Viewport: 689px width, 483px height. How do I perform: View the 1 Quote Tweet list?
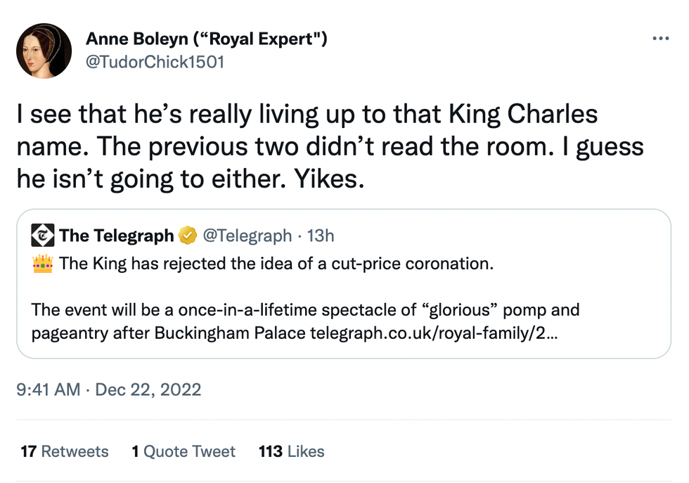[x=183, y=451]
